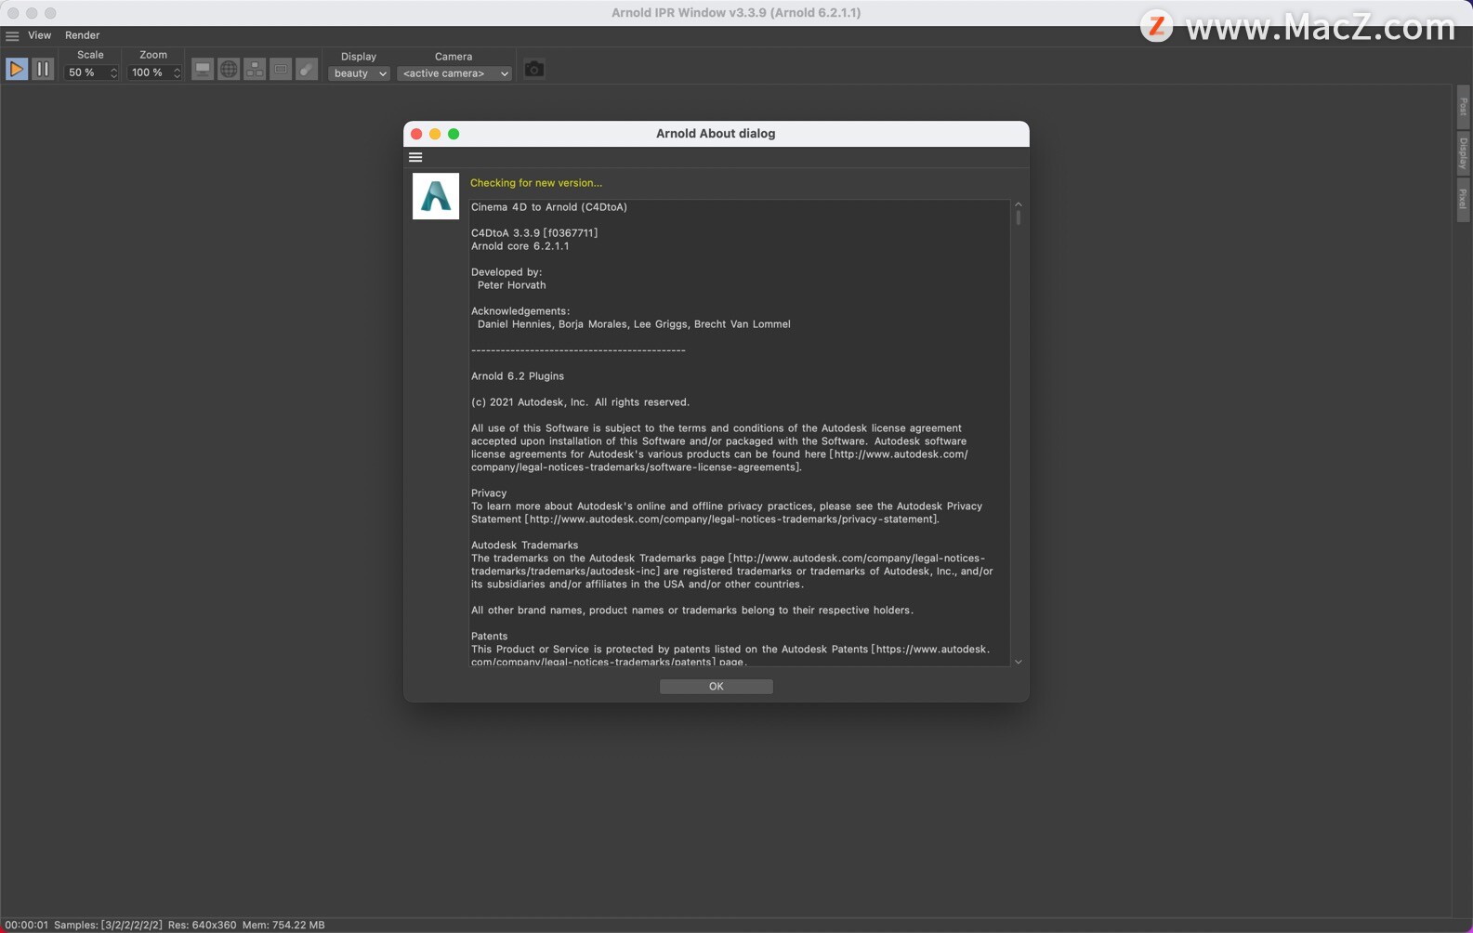Click the Arnold logo in About dialog
The image size is (1473, 933).
click(x=436, y=196)
